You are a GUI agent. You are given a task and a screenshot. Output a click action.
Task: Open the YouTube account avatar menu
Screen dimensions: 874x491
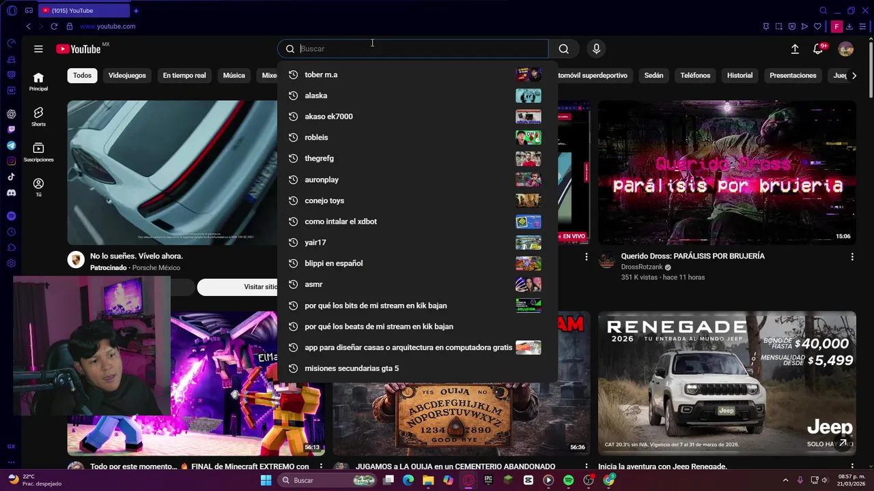[845, 49]
